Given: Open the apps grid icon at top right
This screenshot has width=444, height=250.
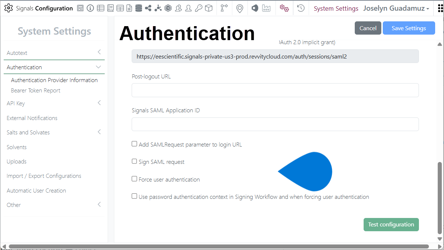Looking at the screenshot, I should 440,8.
